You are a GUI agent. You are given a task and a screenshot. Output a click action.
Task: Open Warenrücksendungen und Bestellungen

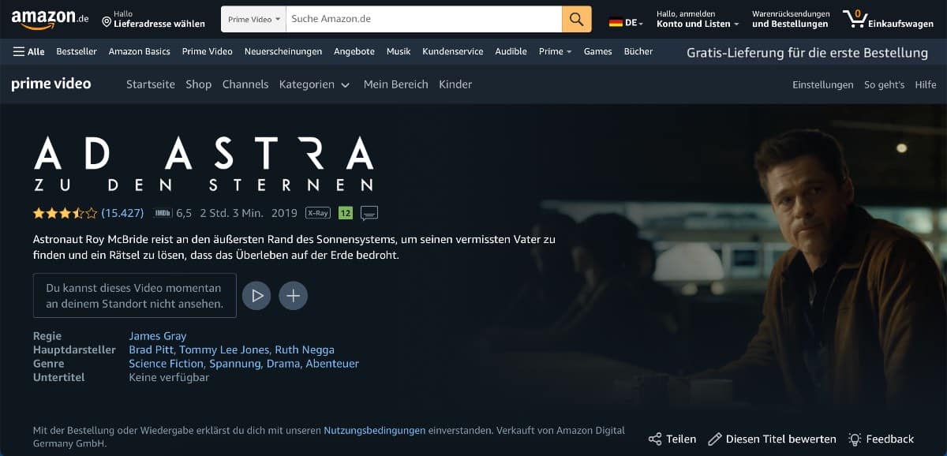coord(791,19)
